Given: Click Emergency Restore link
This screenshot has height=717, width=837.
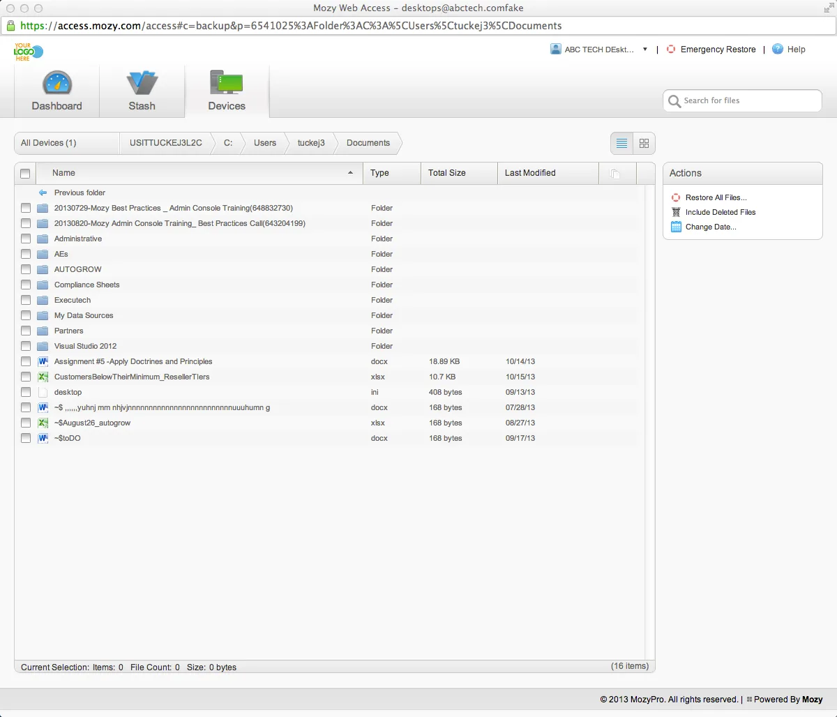Looking at the screenshot, I should click(x=718, y=50).
